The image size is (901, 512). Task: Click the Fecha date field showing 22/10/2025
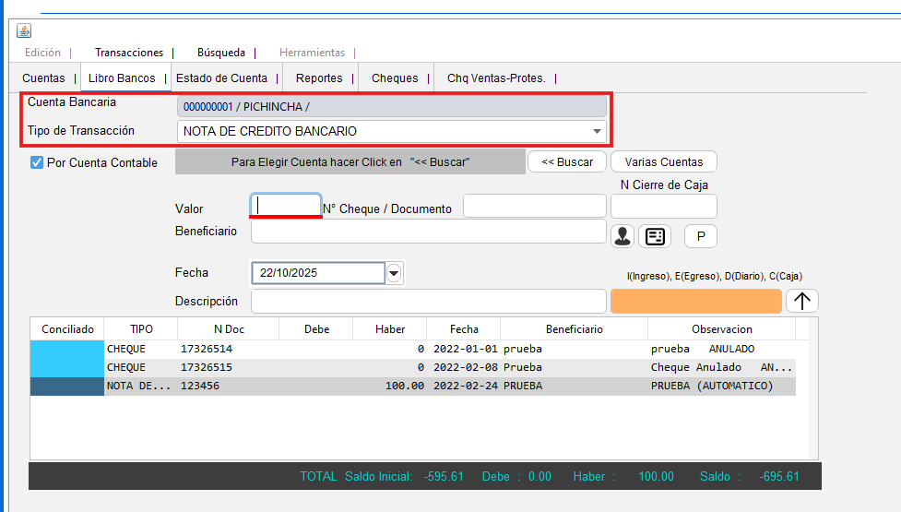tap(317, 273)
